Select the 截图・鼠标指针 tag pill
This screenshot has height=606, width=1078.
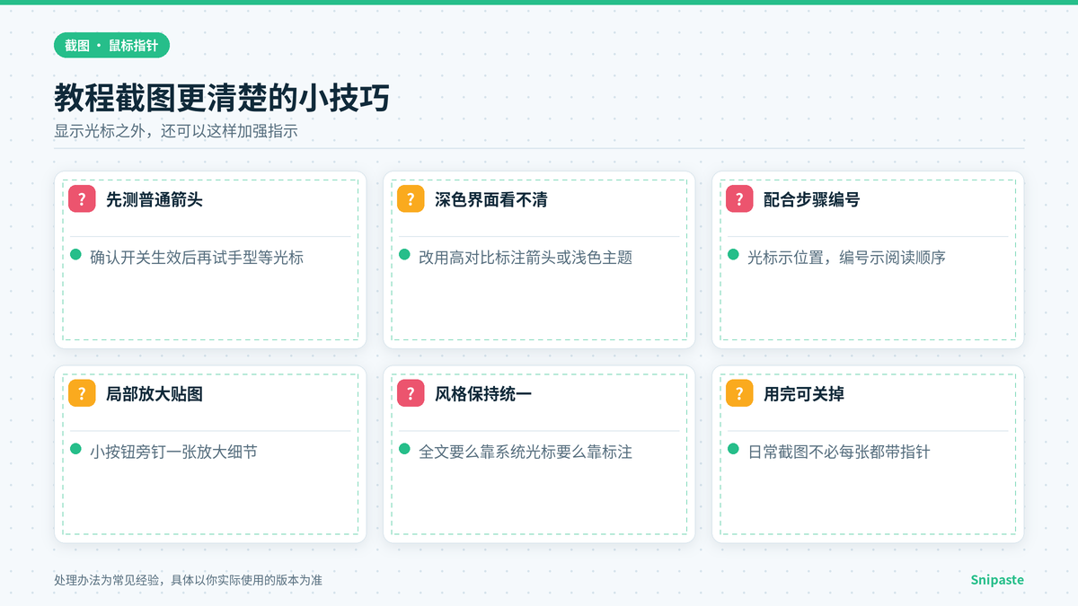(111, 45)
